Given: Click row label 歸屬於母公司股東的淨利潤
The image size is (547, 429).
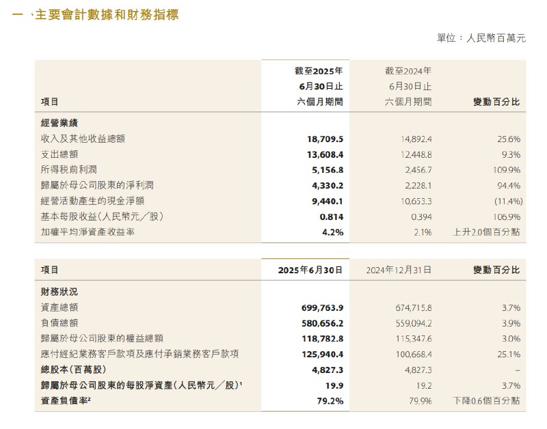Looking at the screenshot, I should point(97,185).
